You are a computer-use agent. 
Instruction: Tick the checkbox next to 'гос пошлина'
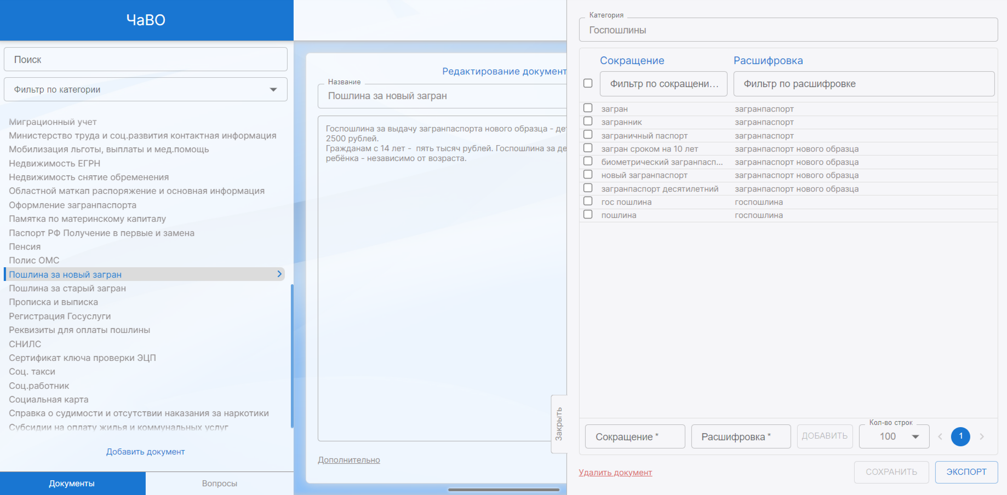coord(588,202)
